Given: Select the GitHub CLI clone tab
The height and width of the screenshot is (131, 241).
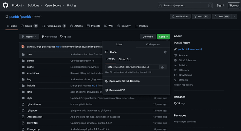Looking at the screenshot, I should (x=124, y=59).
